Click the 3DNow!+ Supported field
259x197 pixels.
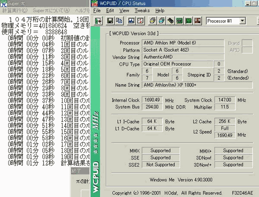(234, 165)
